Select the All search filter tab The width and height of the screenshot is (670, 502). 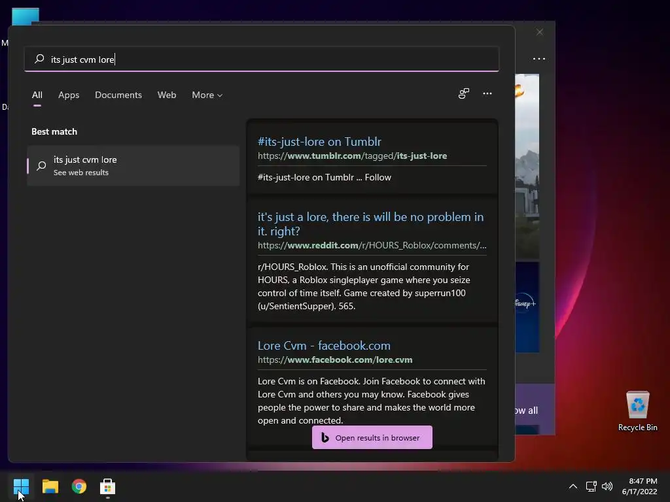(37, 95)
